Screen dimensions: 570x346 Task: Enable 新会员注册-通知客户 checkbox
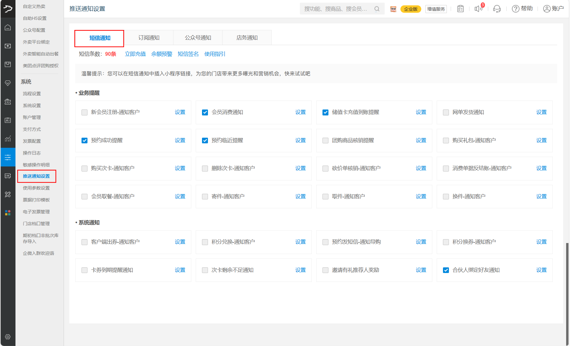(x=84, y=112)
